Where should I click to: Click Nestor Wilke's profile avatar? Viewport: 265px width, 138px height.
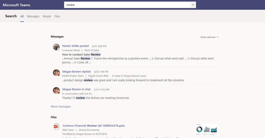(x=56, y=47)
